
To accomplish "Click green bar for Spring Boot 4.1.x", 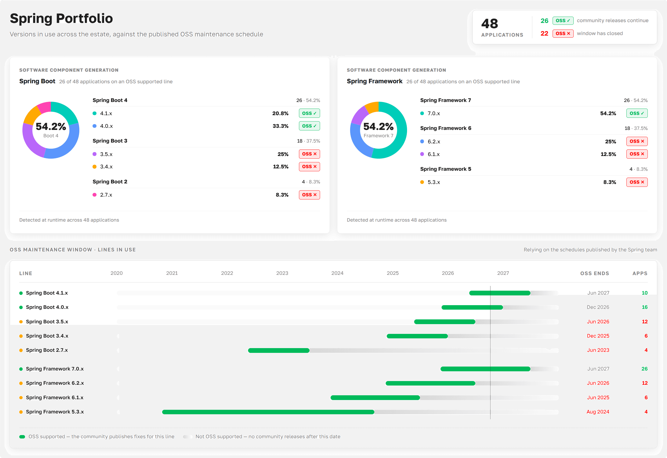I will click(500, 293).
